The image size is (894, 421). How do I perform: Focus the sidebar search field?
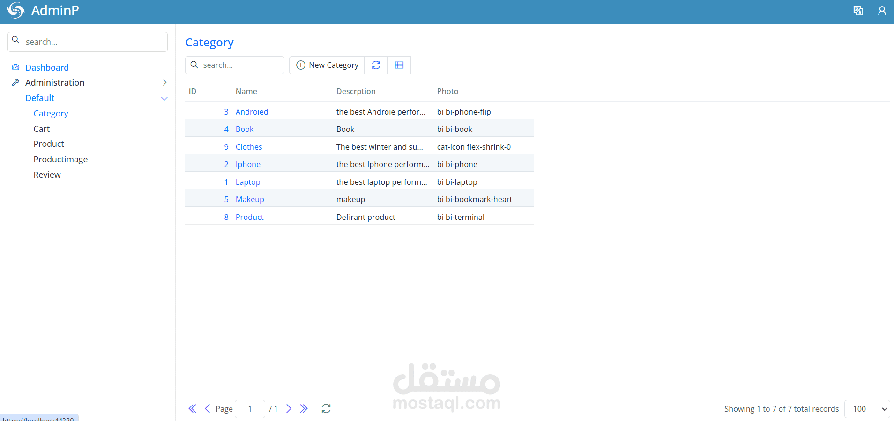(x=88, y=42)
